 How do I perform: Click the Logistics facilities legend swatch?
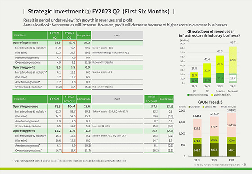[x=212, y=95]
